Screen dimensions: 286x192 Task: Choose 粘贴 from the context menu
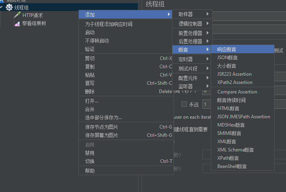click(125, 75)
